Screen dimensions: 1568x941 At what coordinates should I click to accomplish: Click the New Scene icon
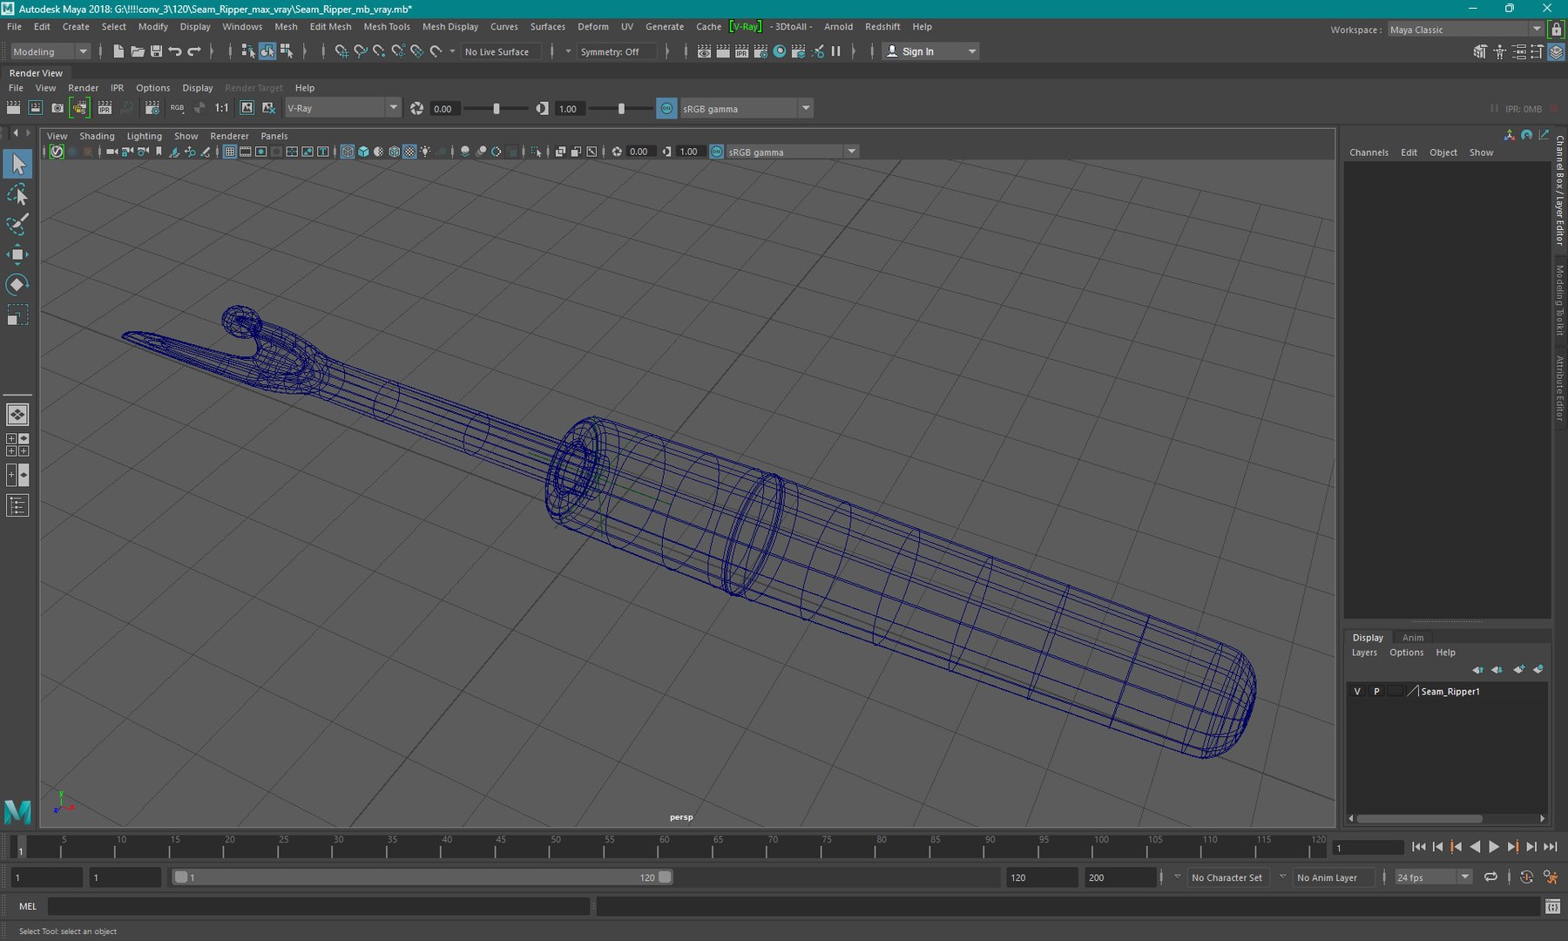pyautogui.click(x=118, y=51)
